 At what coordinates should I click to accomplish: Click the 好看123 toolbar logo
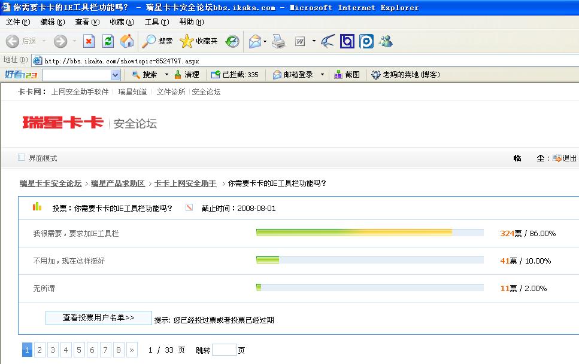pos(21,75)
